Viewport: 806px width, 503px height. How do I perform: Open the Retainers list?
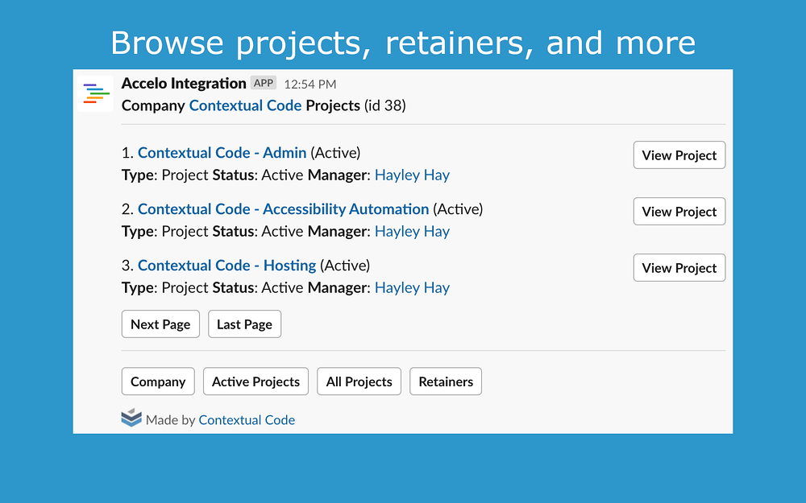pos(446,381)
